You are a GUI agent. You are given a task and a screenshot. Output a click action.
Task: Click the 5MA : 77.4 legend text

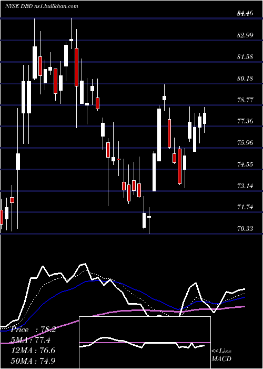pos(31,340)
